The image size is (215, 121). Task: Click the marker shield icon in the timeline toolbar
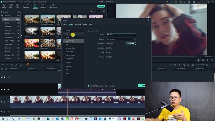coord(175,65)
